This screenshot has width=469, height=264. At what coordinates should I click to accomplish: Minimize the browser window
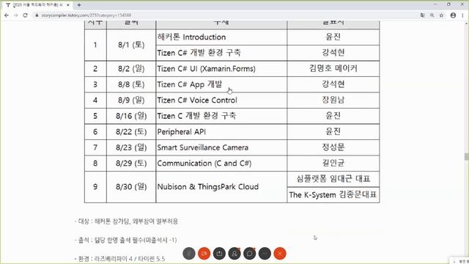click(435, 4)
